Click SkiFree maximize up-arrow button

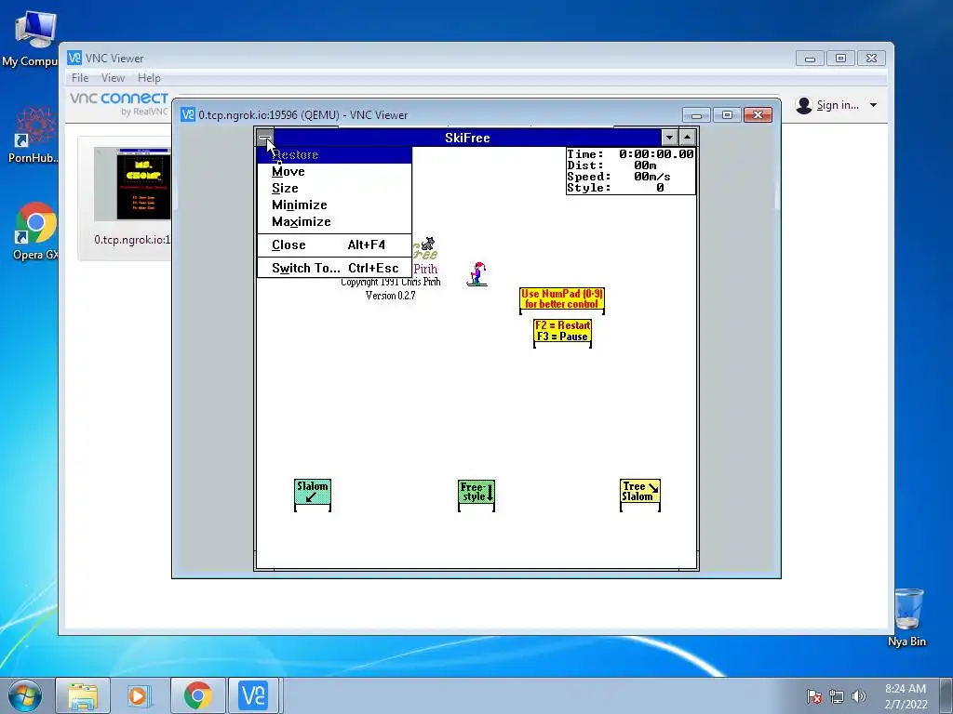coord(687,138)
